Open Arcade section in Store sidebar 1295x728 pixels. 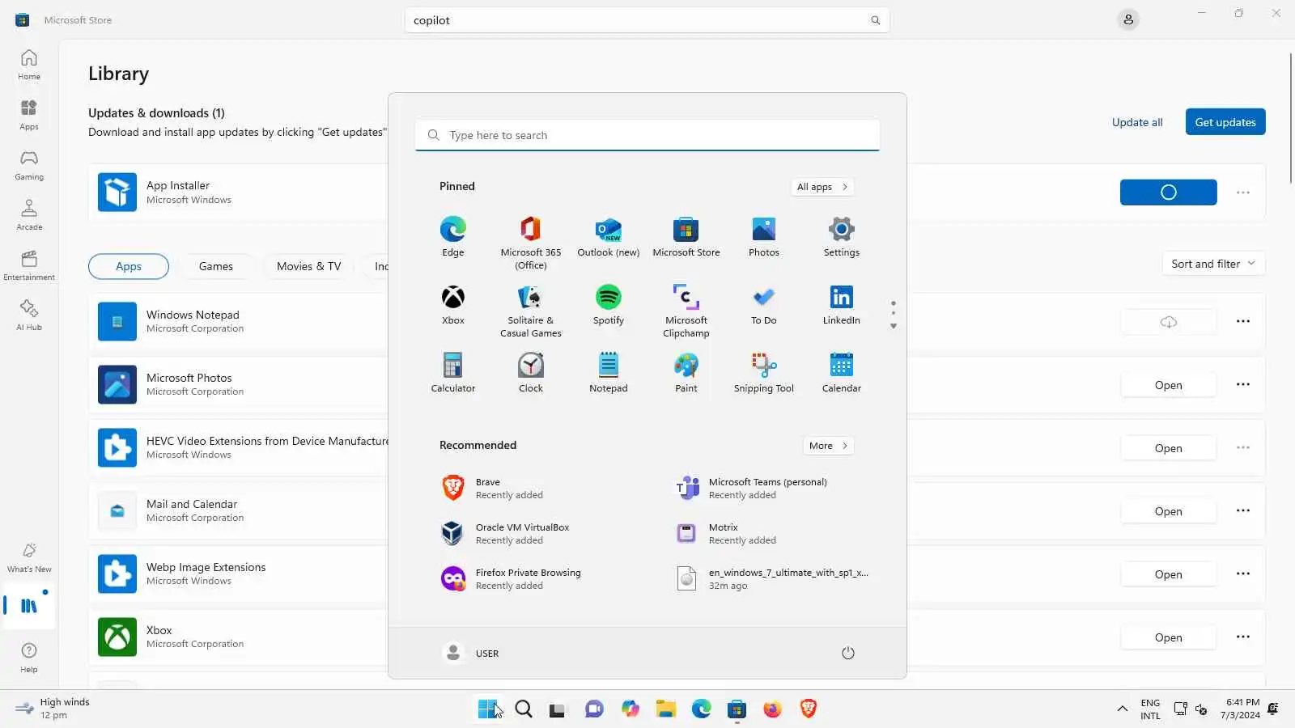[29, 215]
